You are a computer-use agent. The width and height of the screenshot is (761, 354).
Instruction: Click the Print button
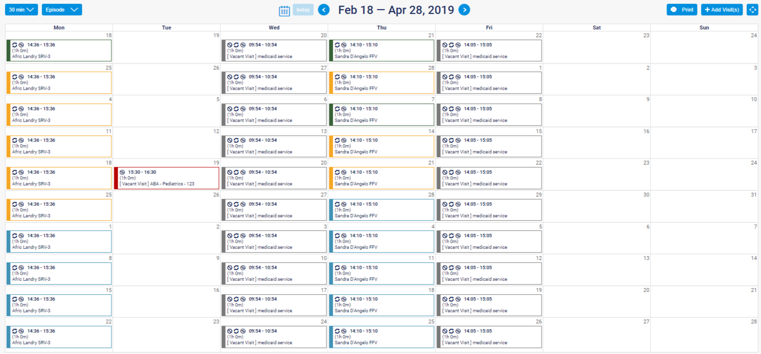pyautogui.click(x=682, y=10)
